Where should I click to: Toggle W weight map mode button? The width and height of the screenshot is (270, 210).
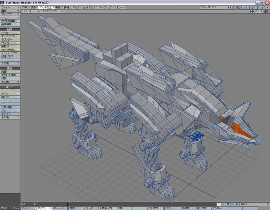(x=219, y=204)
